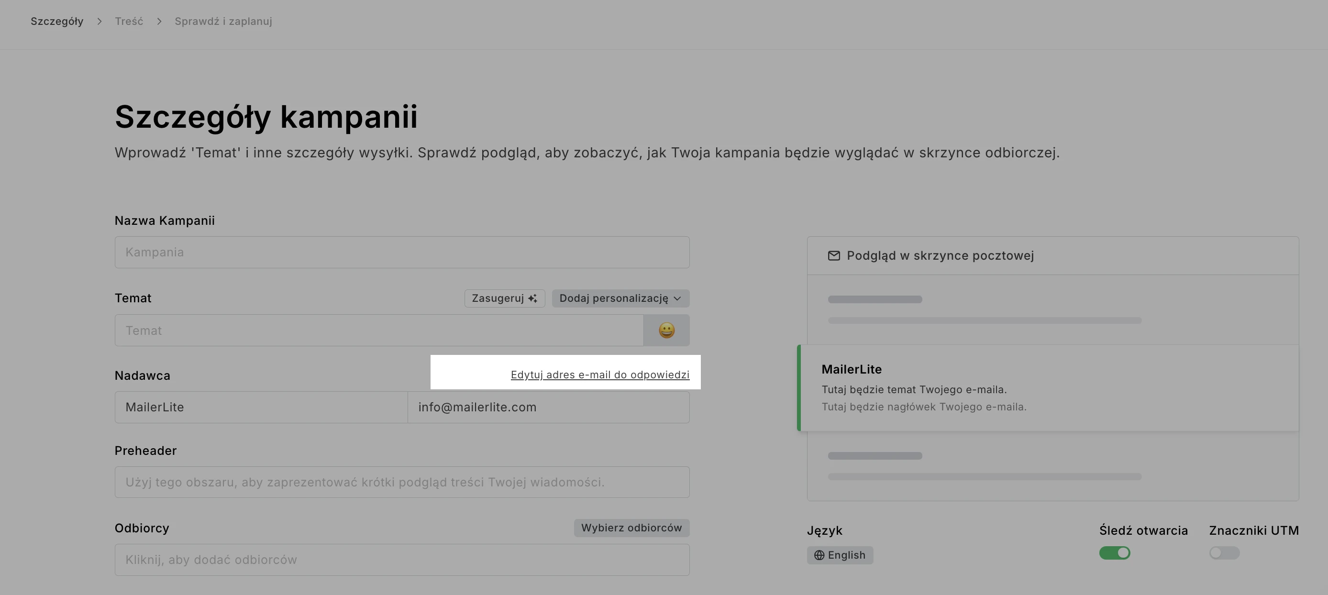Viewport: 1328px width, 595px height.
Task: Disable the Śledź otwarcia toggle
Action: coord(1114,553)
